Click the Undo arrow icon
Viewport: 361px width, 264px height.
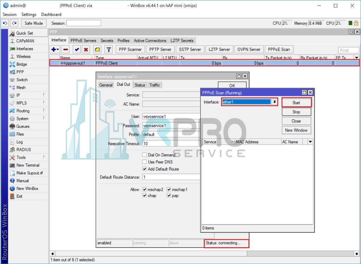5,23
